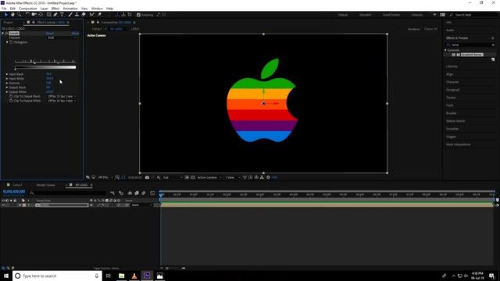
Task: Open the File menu
Action: click(x=4, y=9)
